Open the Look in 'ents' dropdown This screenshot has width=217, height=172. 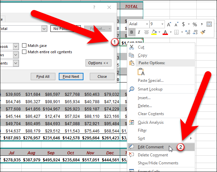pyautogui.click(x=16, y=63)
